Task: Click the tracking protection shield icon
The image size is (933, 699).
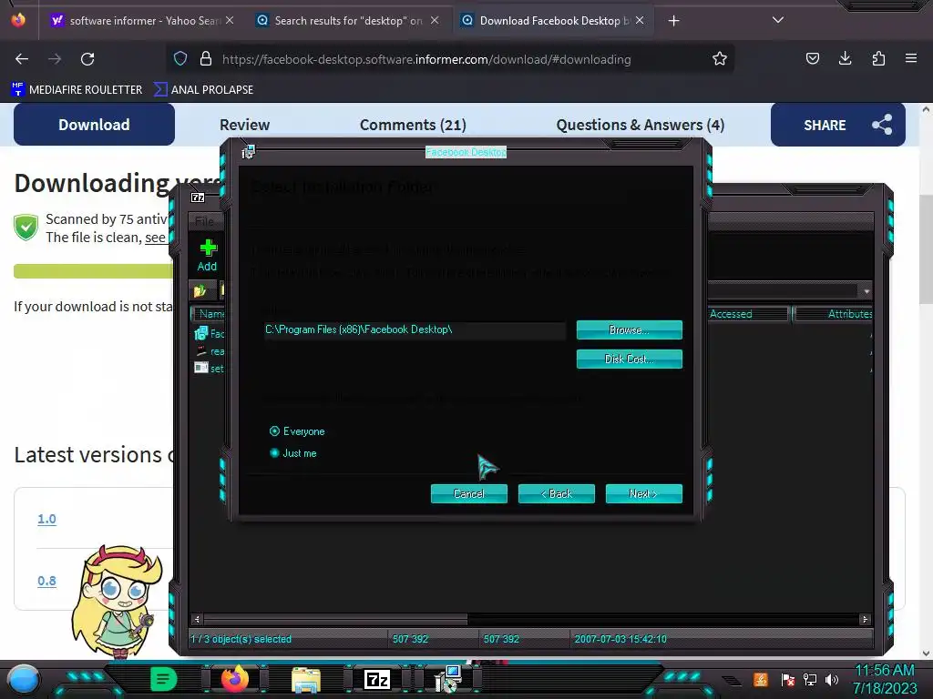Action: (x=180, y=58)
